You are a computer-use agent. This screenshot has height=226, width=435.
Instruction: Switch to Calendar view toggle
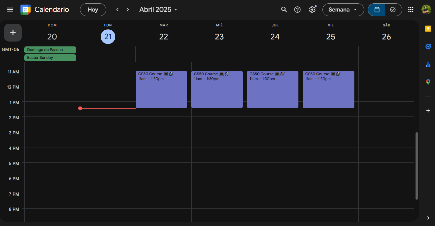(377, 10)
